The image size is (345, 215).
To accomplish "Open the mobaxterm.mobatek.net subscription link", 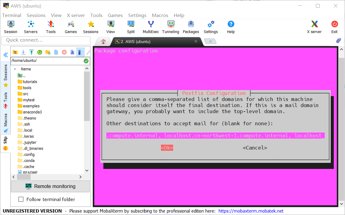I will click(251, 211).
